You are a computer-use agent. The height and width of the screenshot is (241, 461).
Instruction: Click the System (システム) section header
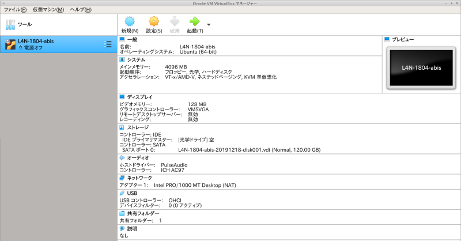pos(136,59)
